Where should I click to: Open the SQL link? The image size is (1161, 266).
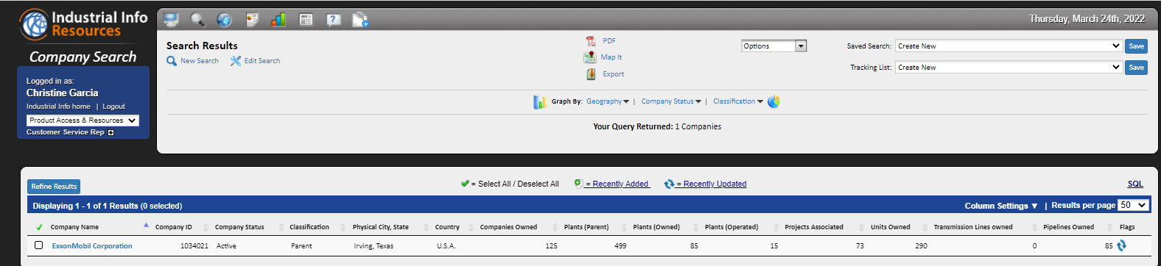coord(1135,184)
